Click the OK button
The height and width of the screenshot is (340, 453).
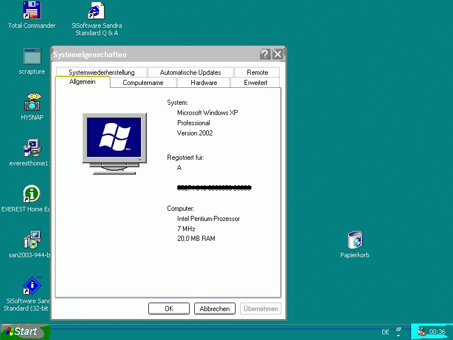169,308
